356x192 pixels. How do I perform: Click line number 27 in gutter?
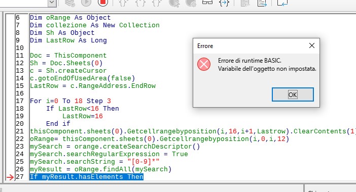click(x=20, y=177)
